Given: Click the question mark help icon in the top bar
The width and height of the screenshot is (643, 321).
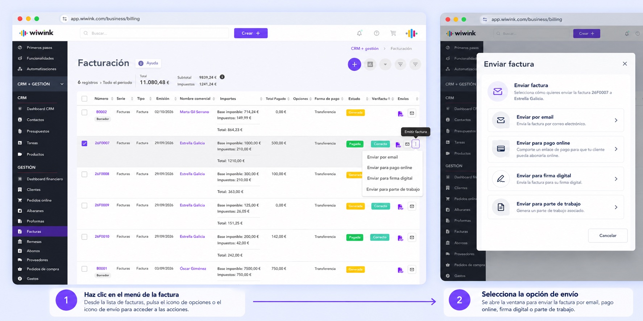Looking at the screenshot, I should (377, 33).
